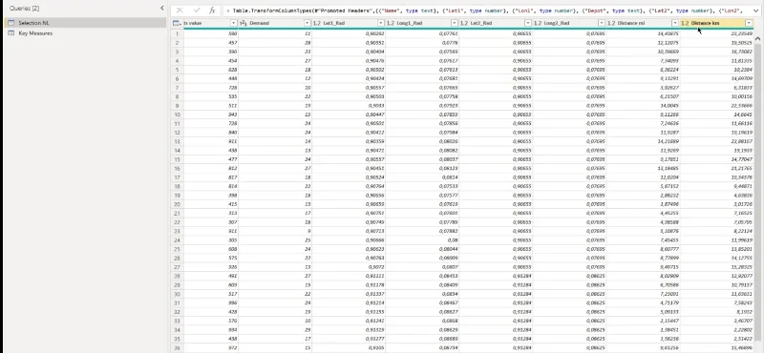Screen dimensions: 764x353
Task: Click the 1.2 type icon on Long1_Rad
Action: [391, 23]
